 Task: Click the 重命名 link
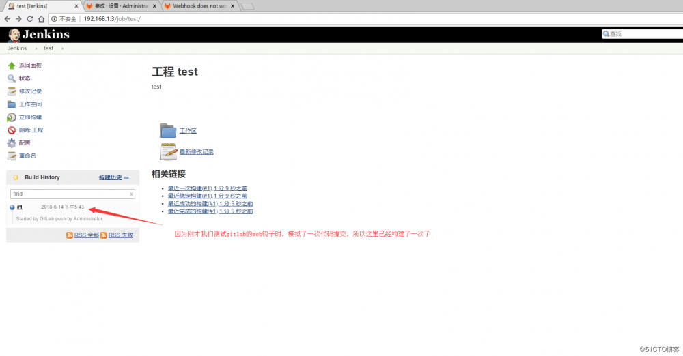tap(27, 155)
